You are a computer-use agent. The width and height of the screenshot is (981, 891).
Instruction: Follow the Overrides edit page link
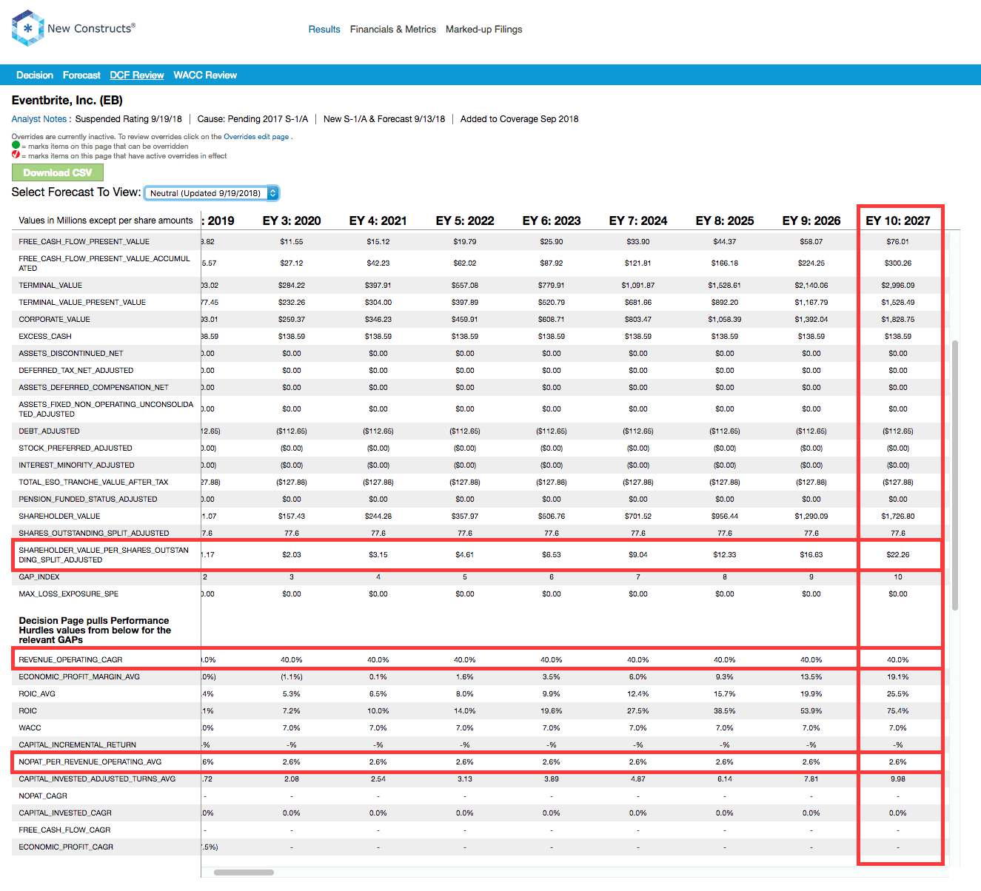pyautogui.click(x=256, y=137)
